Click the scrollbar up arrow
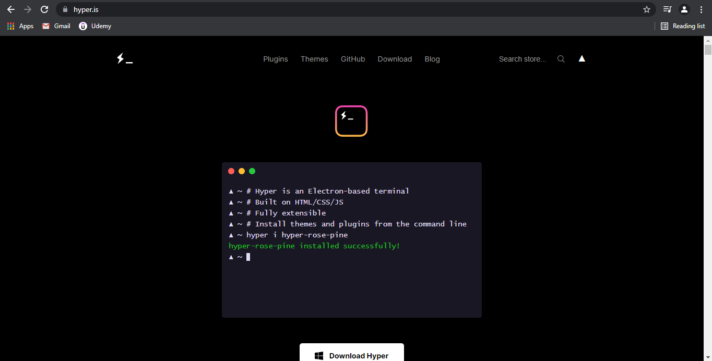The width and height of the screenshot is (712, 361). tap(708, 40)
